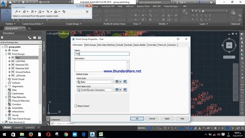The width and height of the screenshot is (245, 138).
Task: Click the Point Clouds tree icon
Action: [x=9, y=79]
